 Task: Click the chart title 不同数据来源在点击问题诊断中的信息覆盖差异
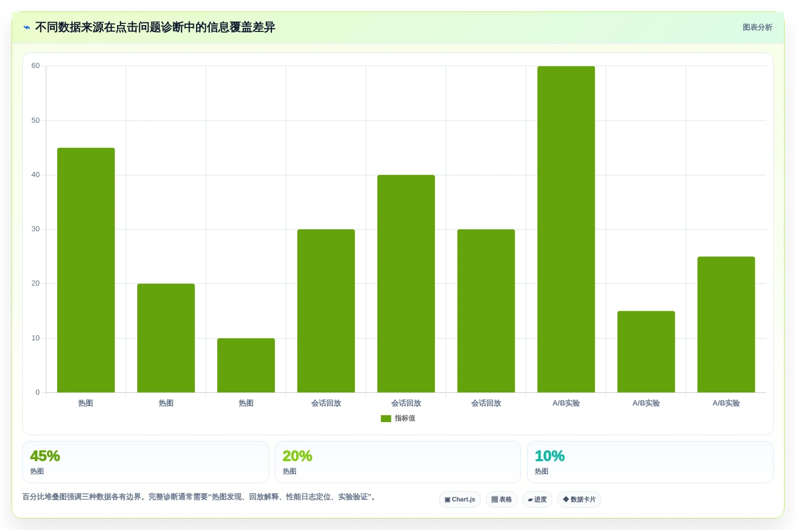155,27
